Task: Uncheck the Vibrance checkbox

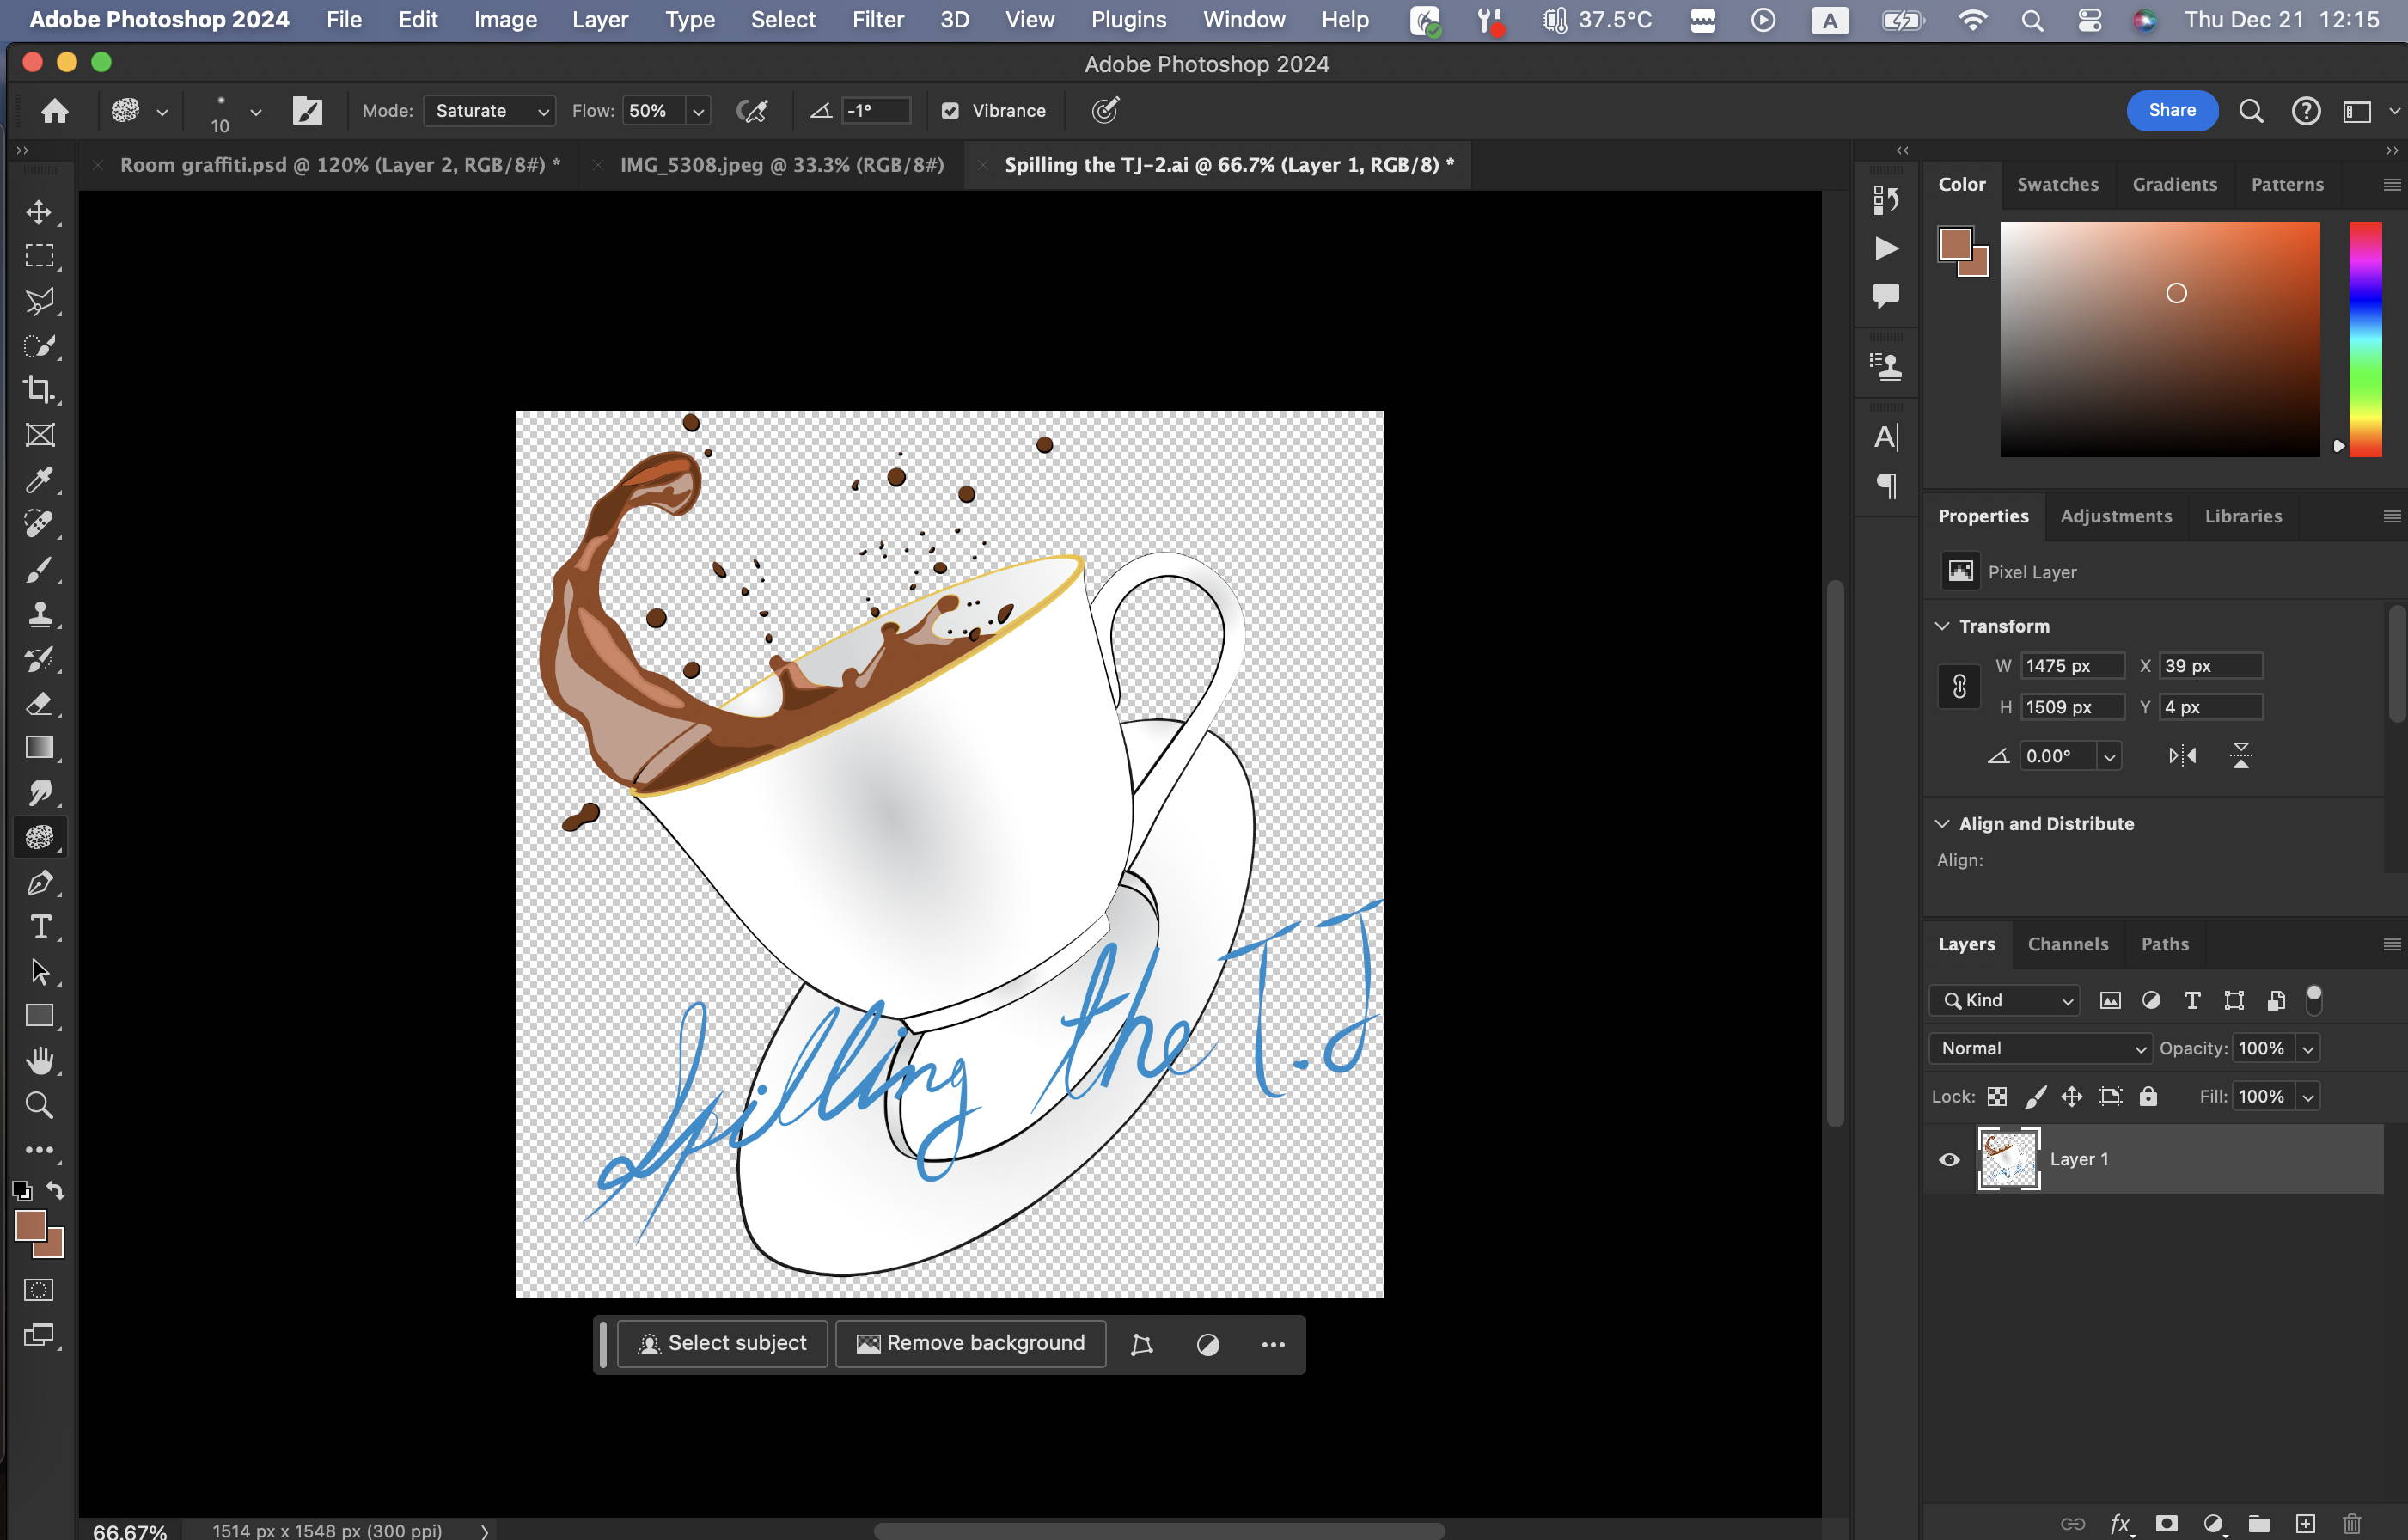Action: point(950,111)
